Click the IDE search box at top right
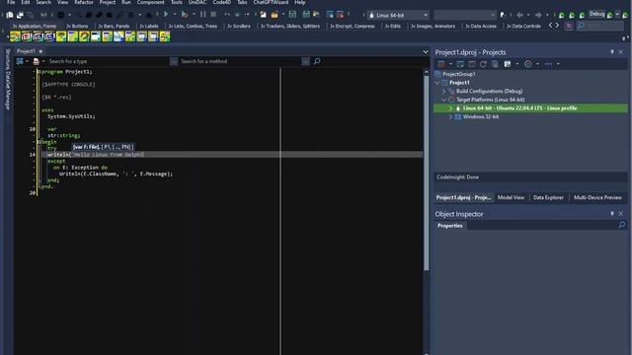 tap(600, 26)
